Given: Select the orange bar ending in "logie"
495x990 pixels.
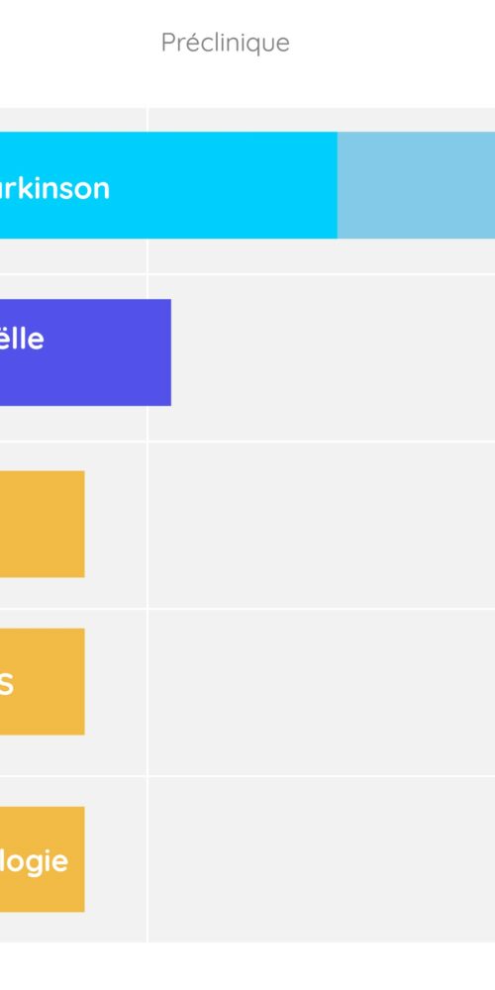Looking at the screenshot, I should pos(43,859).
